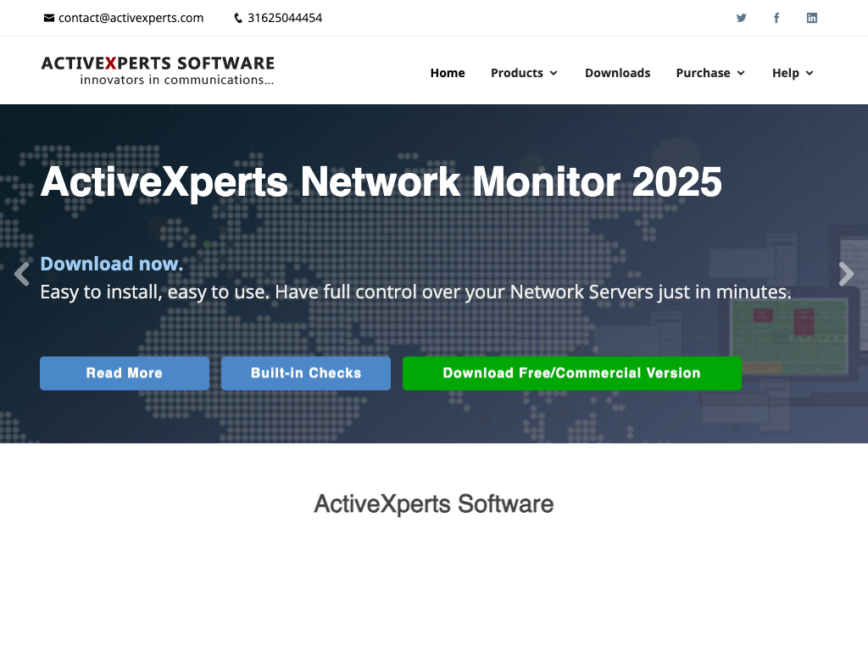Click the ActiveXperts Network Monitor 2025 headline
This screenshot has width=868, height=651.
(381, 181)
